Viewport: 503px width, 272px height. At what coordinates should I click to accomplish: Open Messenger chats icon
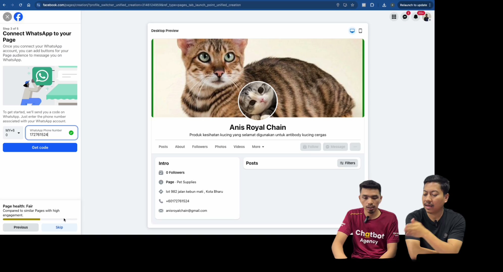tap(405, 17)
